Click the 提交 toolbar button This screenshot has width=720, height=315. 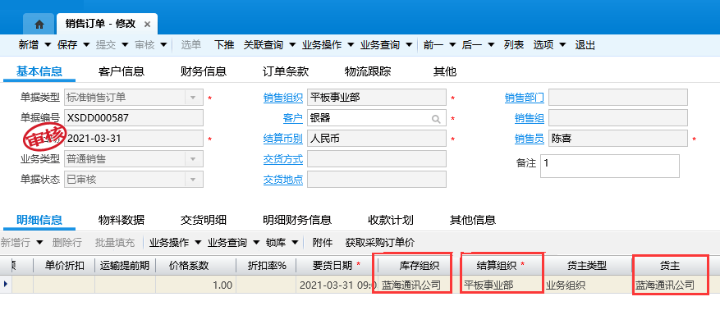point(106,45)
